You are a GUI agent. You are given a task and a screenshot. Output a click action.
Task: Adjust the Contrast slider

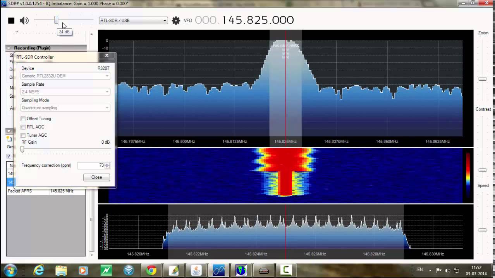(x=482, y=170)
